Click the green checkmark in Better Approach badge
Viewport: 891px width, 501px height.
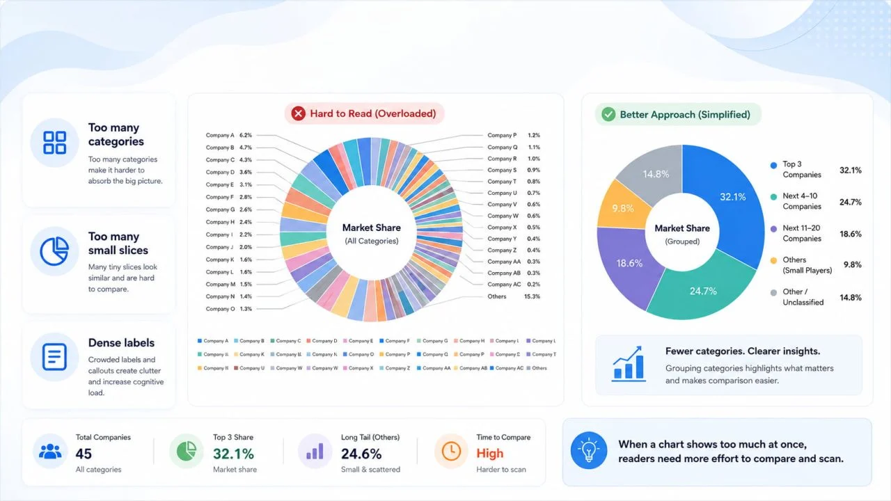(608, 114)
